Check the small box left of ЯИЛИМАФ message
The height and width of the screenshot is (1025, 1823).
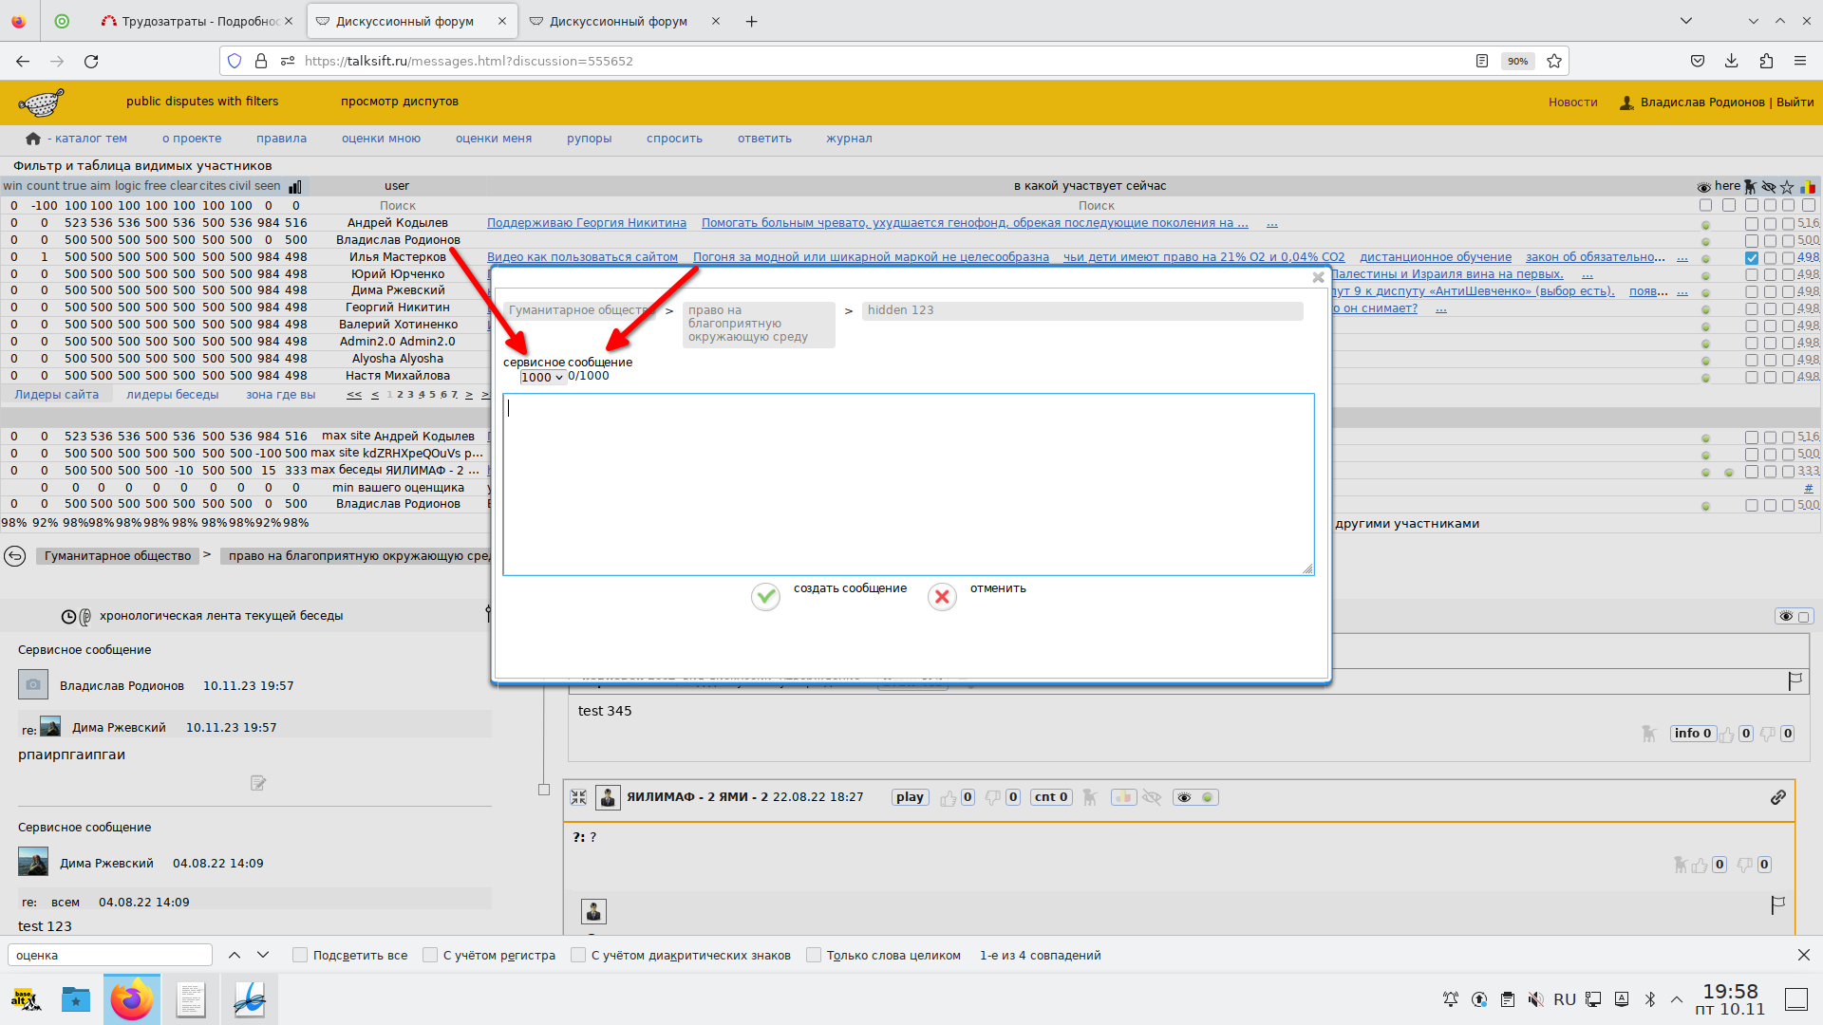pyautogui.click(x=544, y=790)
